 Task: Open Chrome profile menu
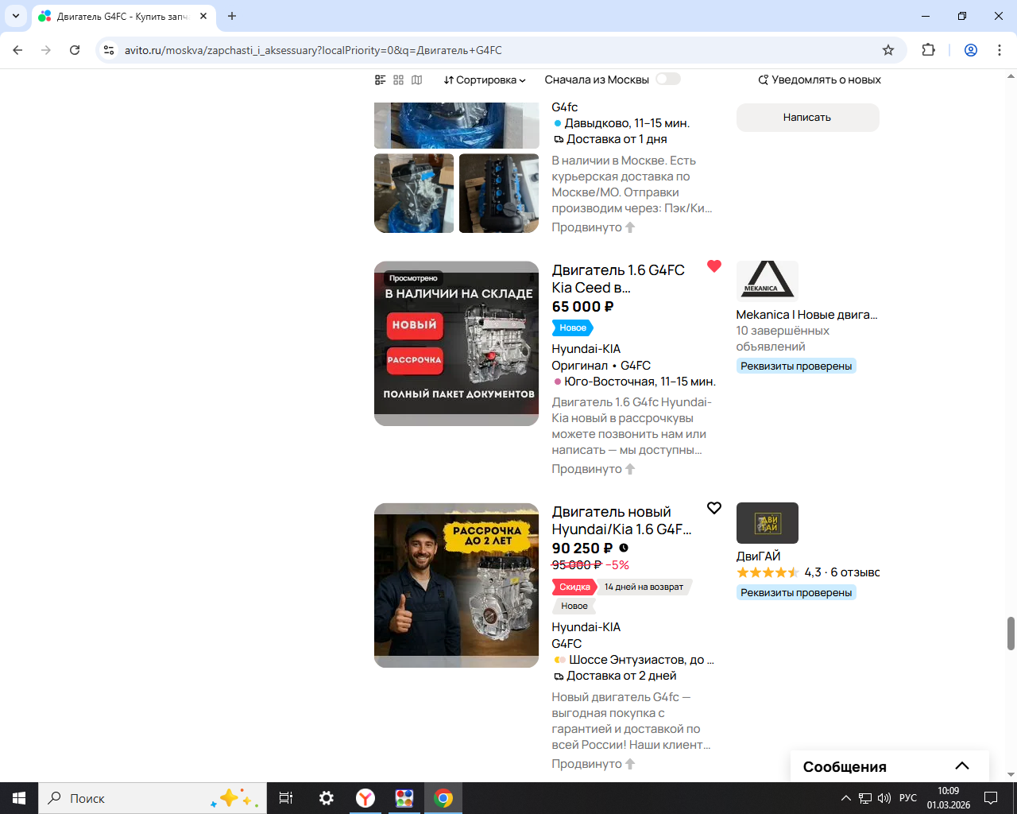(x=971, y=50)
